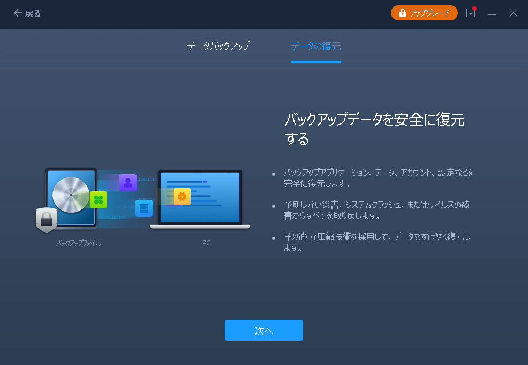Image resolution: width=528 pixels, height=365 pixels.
Task: Select the データの復元 tab
Action: [x=316, y=46]
